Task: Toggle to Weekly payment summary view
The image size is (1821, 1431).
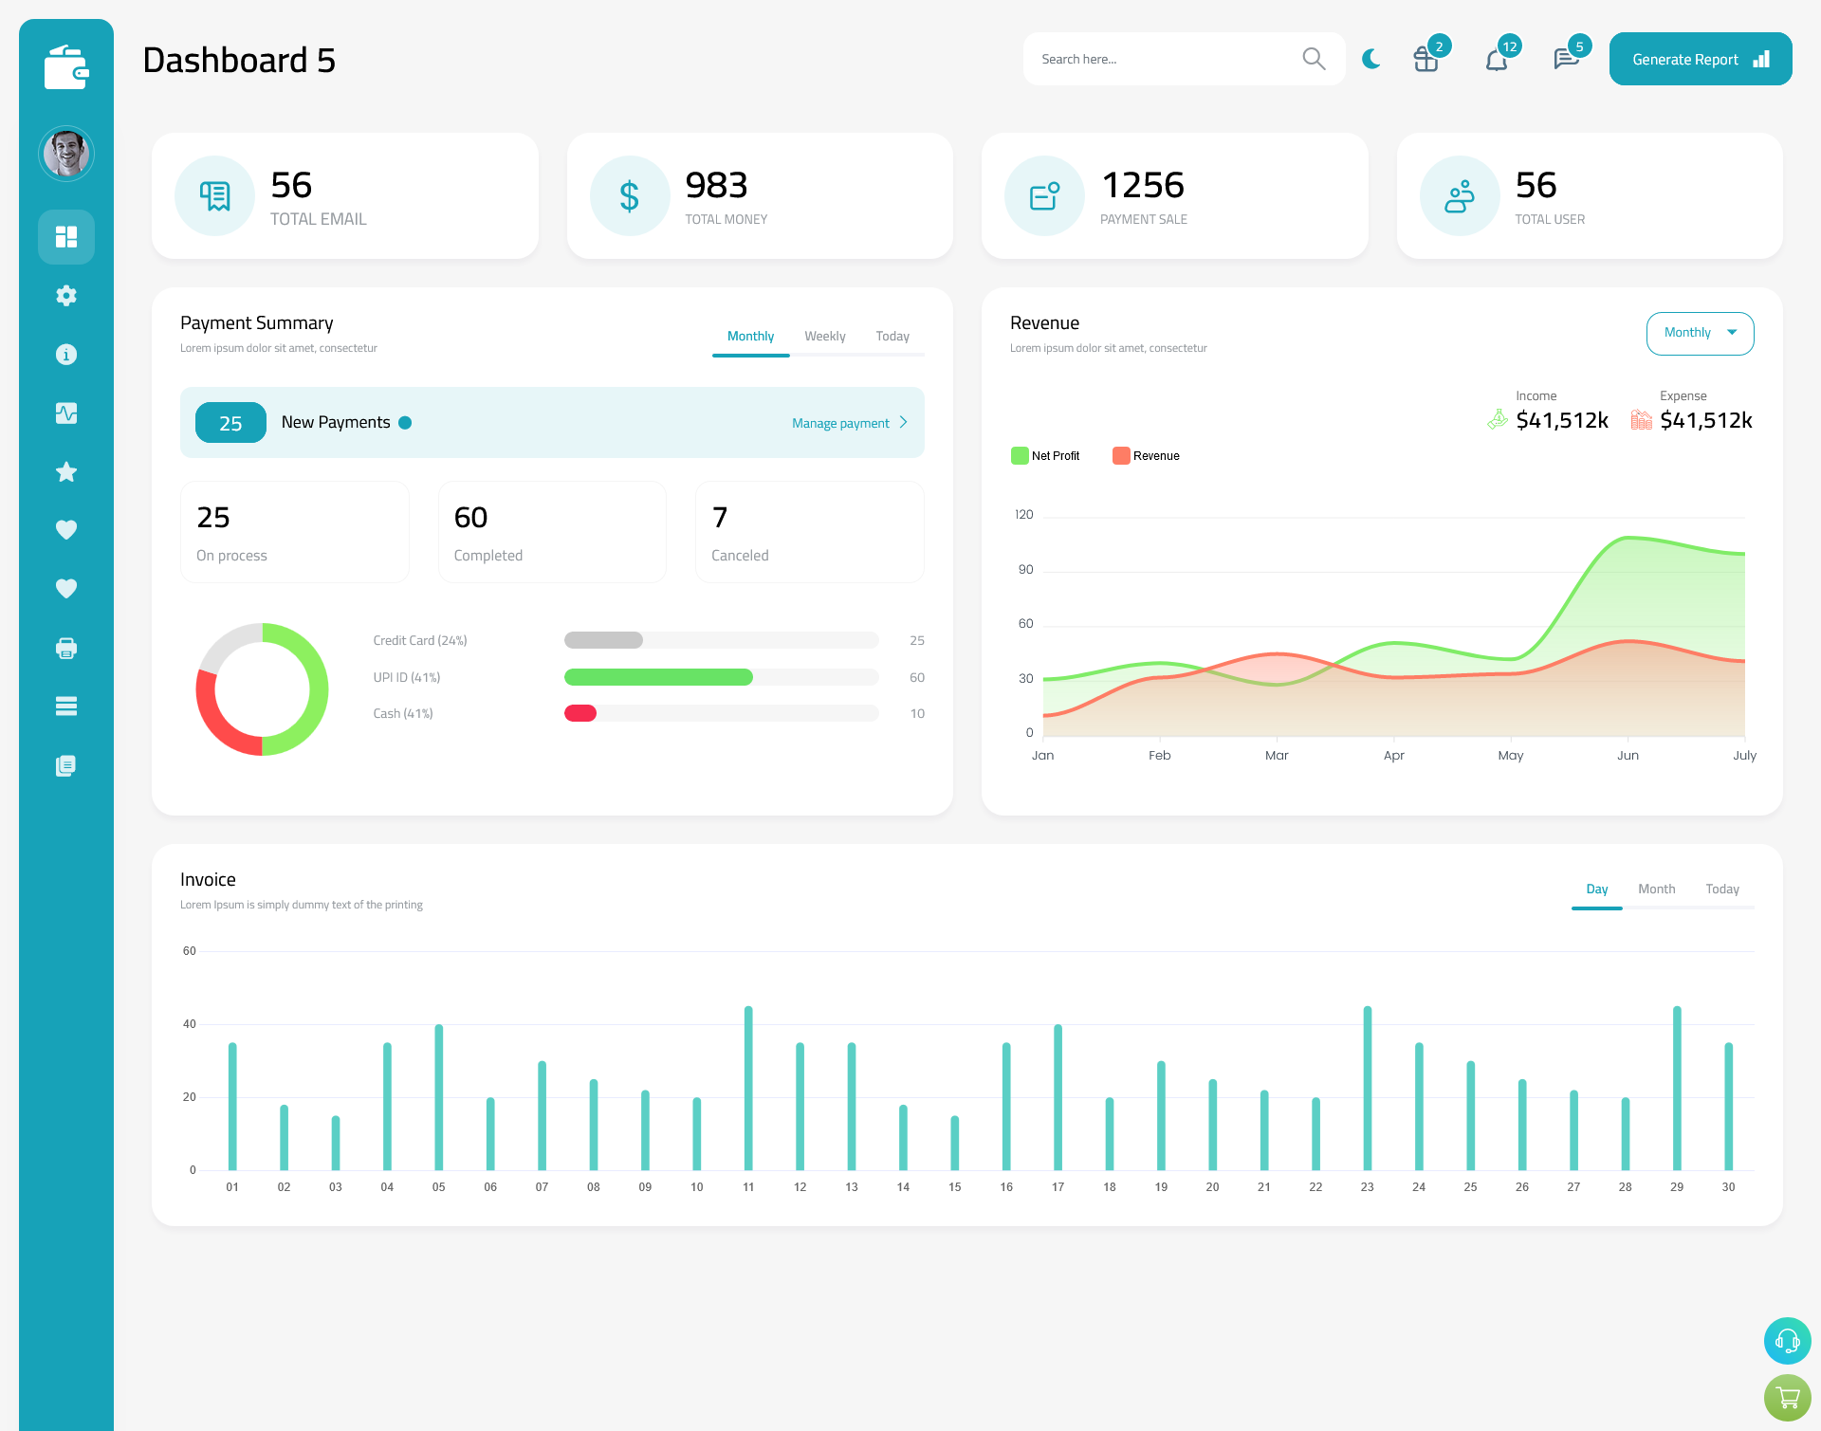Action: [x=825, y=336]
